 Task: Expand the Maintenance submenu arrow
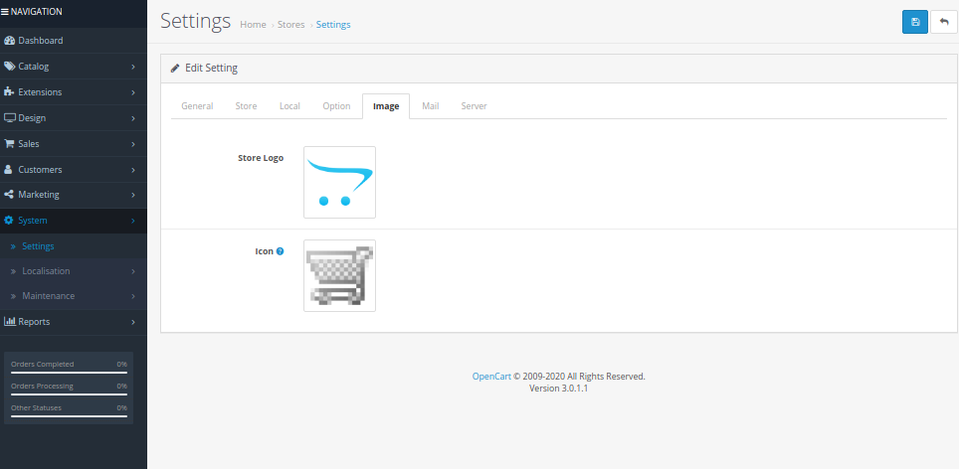(132, 296)
